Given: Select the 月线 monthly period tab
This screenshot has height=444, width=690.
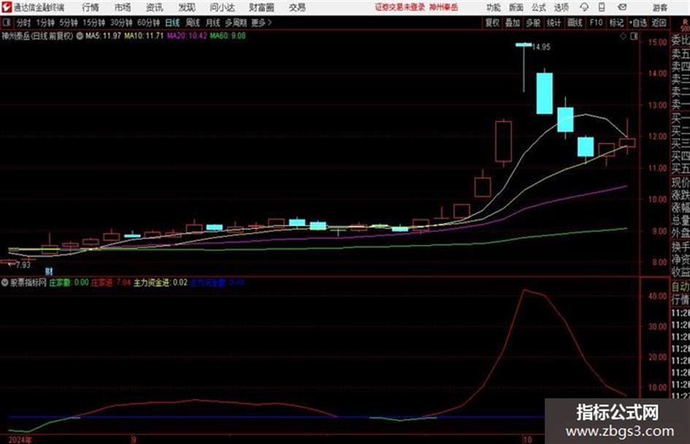Looking at the screenshot, I should [x=213, y=23].
